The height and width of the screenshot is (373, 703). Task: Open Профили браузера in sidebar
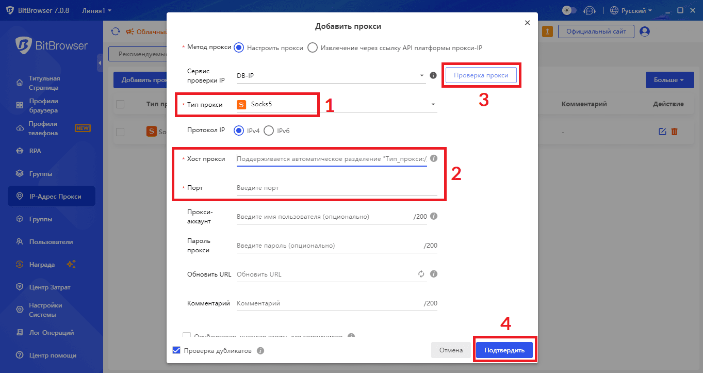point(43,106)
